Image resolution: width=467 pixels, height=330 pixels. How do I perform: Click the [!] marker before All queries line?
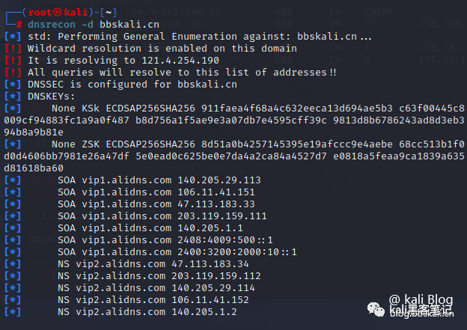13,72
